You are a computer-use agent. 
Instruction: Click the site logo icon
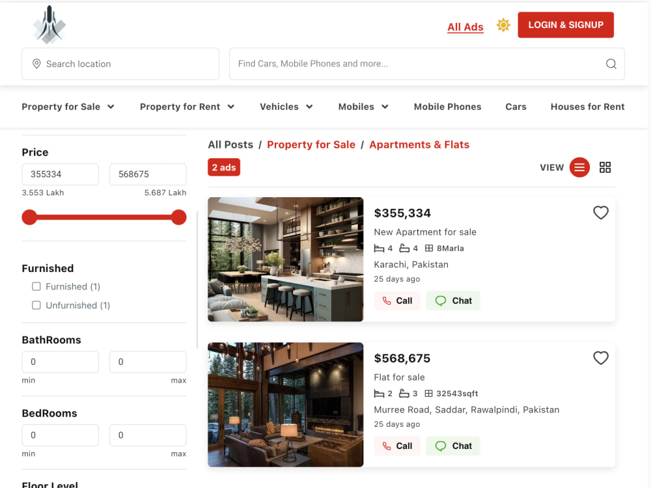(49, 25)
